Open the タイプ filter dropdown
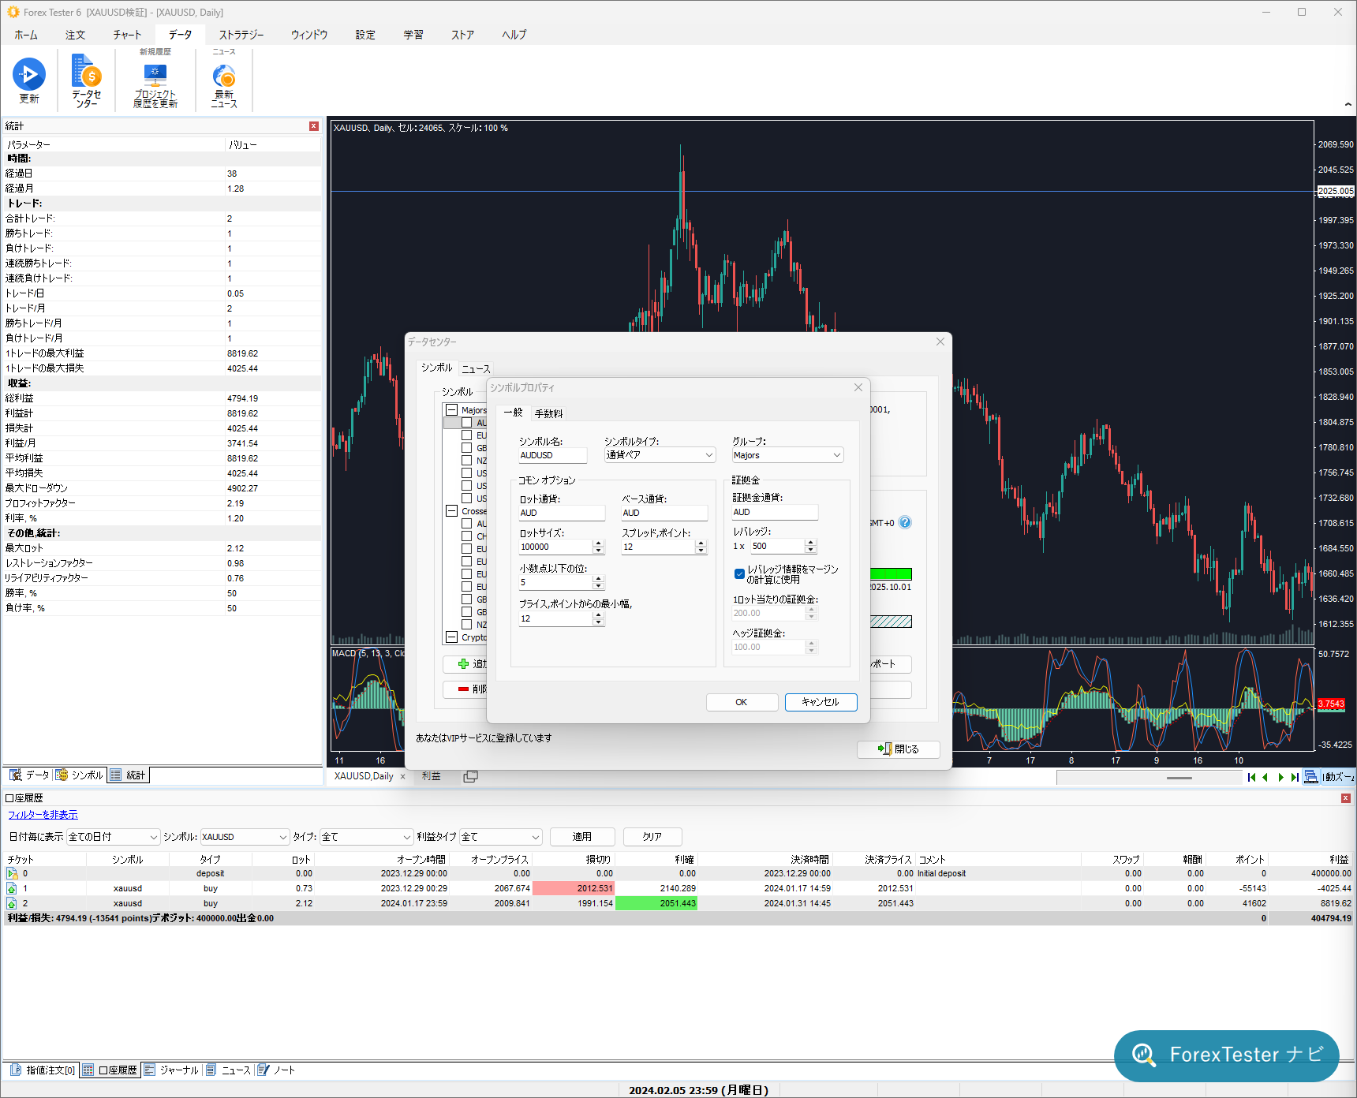Viewport: 1357px width, 1098px height. pos(367,837)
